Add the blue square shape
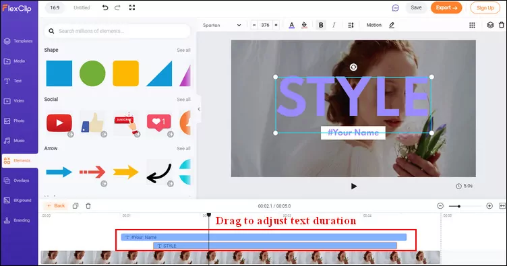507x266 pixels. click(x=59, y=73)
